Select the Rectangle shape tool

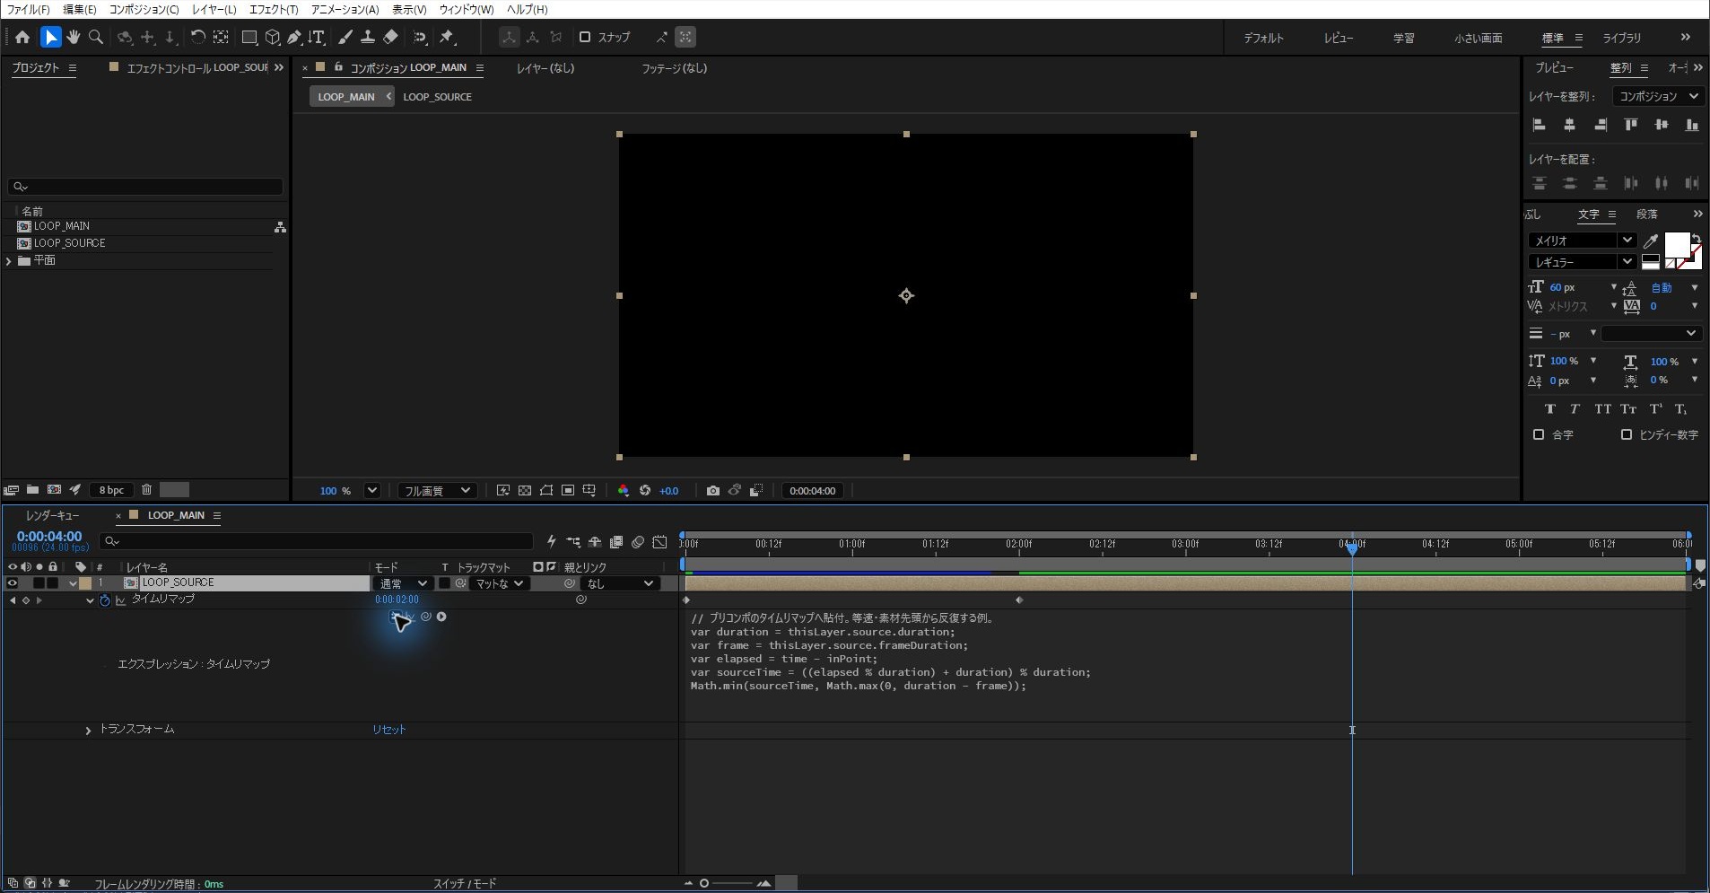pyautogui.click(x=249, y=37)
